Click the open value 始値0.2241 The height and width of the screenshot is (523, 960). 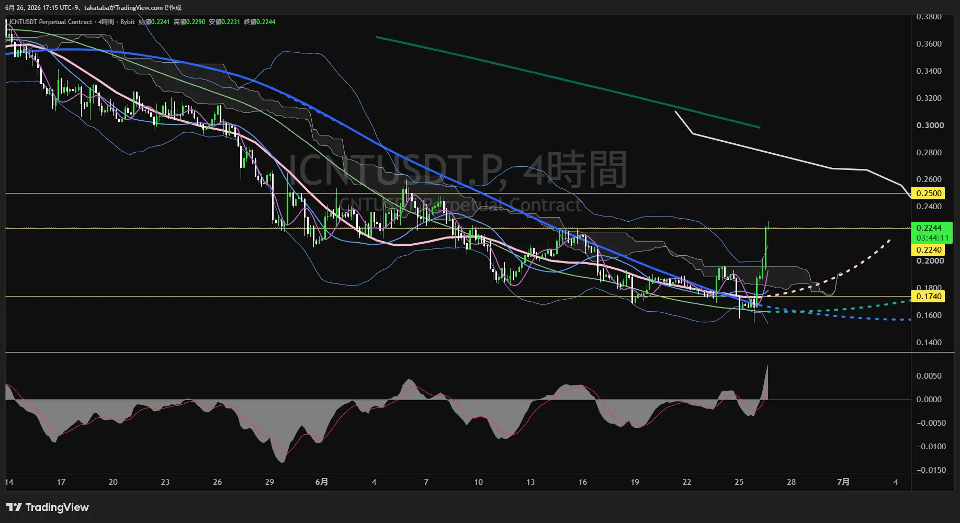pos(154,22)
